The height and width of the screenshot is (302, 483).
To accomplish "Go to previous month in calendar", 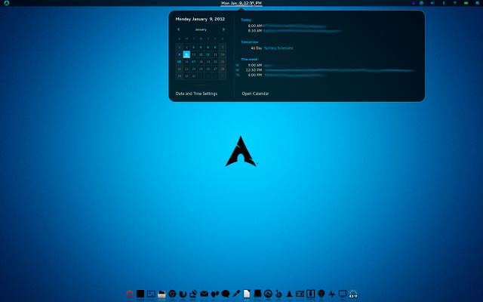I will [x=178, y=29].
